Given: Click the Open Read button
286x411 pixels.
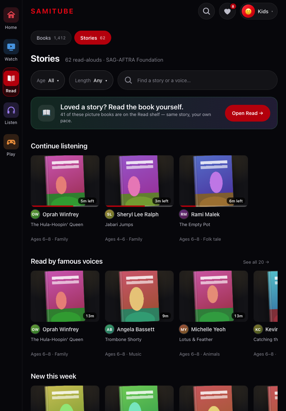Looking at the screenshot, I should (247, 113).
